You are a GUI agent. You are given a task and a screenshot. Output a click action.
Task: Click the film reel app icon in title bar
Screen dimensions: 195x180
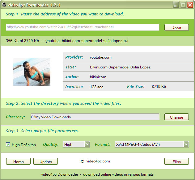pyautogui.click(x=4, y=5)
